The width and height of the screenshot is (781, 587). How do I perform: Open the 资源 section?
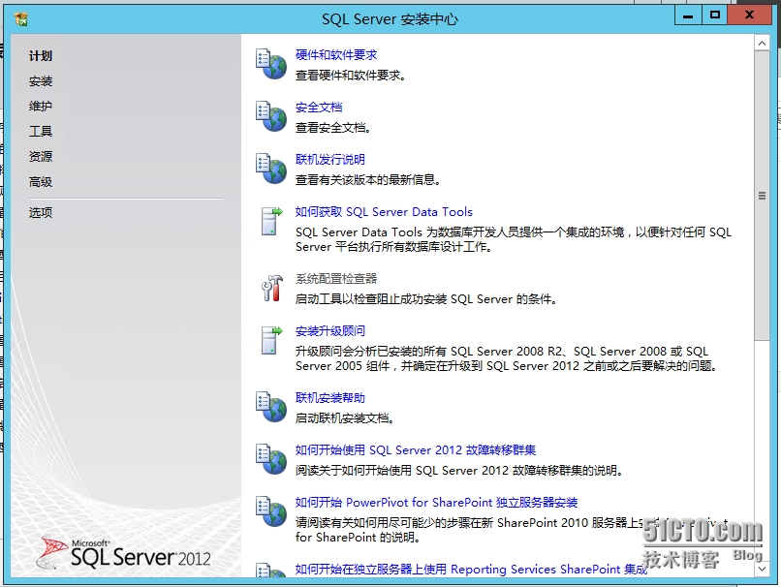(x=40, y=156)
